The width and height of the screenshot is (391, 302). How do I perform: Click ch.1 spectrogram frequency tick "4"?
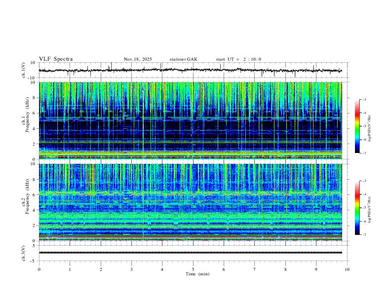tap(34, 129)
